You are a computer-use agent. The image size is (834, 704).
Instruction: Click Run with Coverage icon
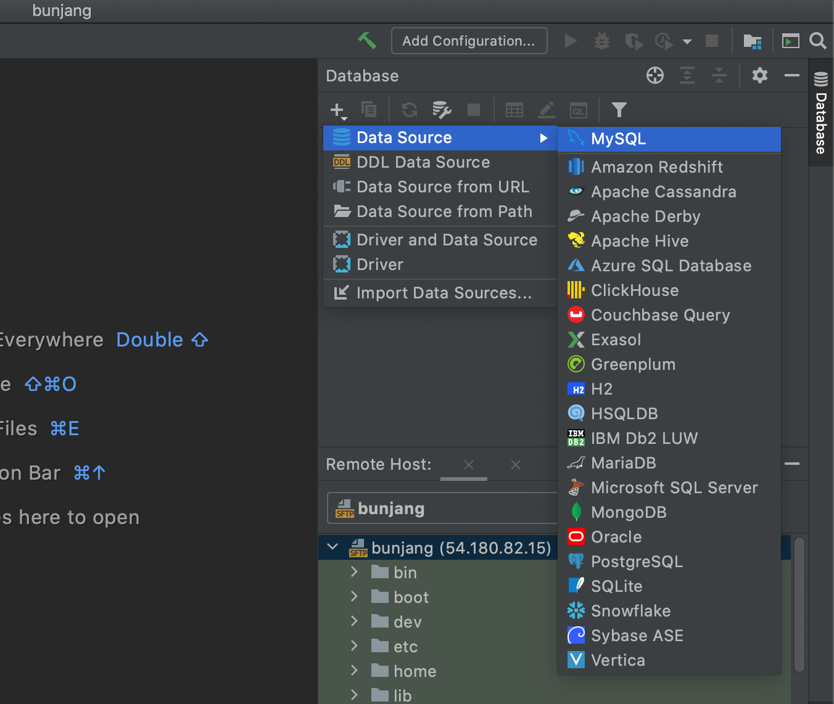(633, 41)
